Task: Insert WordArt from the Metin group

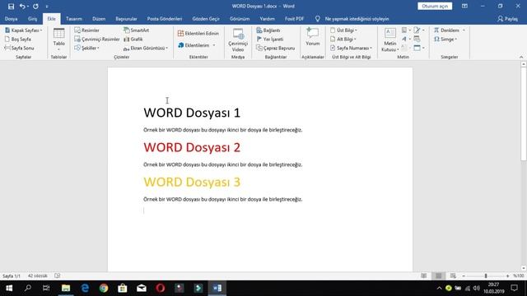Action: coord(406,39)
